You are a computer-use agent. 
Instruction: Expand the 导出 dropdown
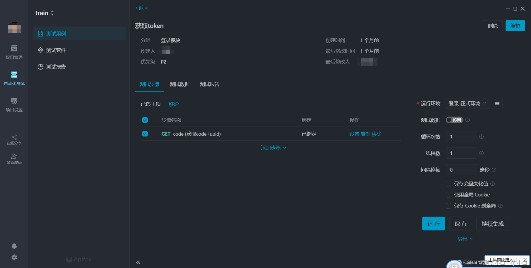pyautogui.click(x=465, y=239)
